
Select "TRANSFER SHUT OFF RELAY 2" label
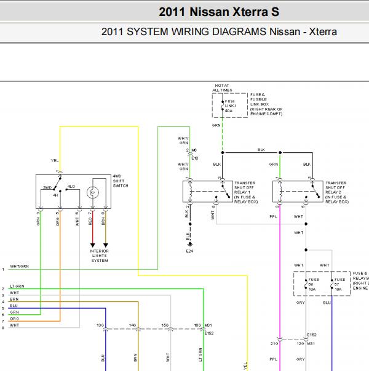tap(337, 192)
